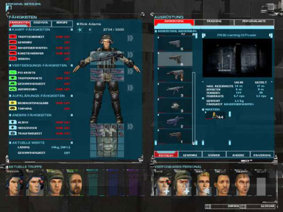
Task: Click the down arrow below the weapon list
Action: [x=194, y=143]
